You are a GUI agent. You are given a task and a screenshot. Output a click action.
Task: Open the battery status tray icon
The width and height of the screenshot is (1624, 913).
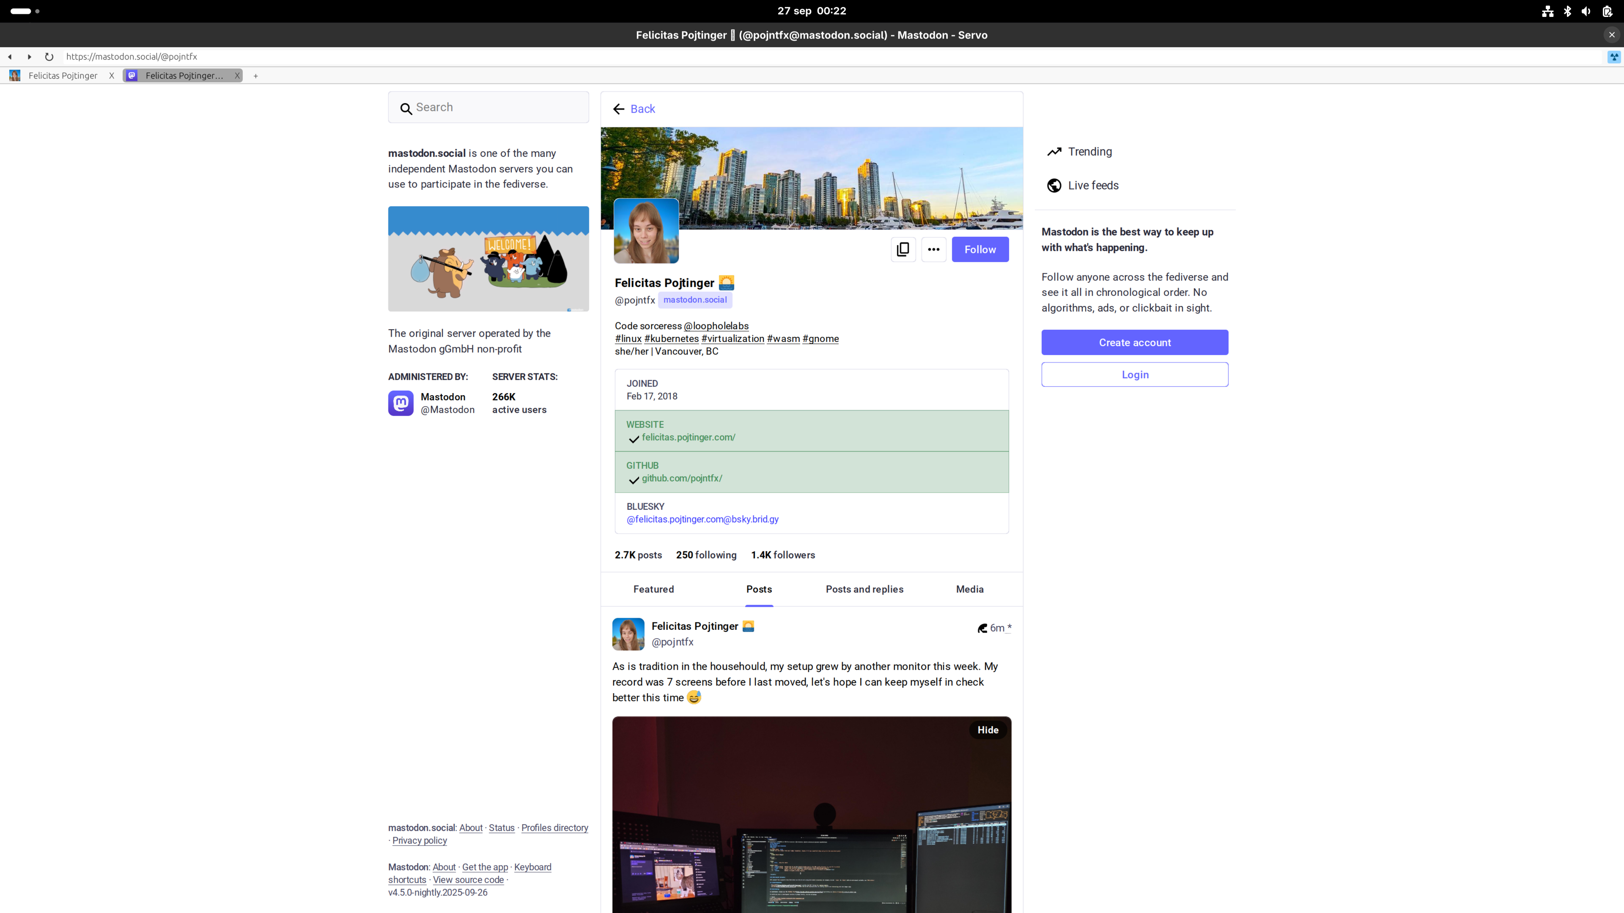1607,11
